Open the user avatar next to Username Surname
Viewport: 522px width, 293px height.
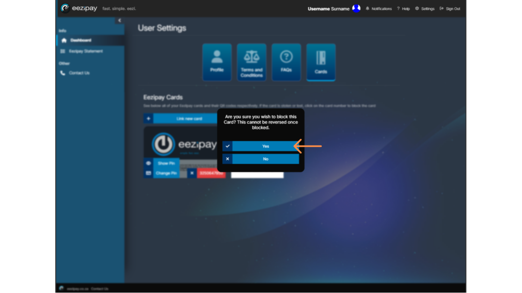[356, 8]
